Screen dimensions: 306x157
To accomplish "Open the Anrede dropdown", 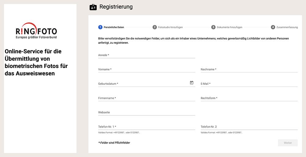I will tap(147, 55).
